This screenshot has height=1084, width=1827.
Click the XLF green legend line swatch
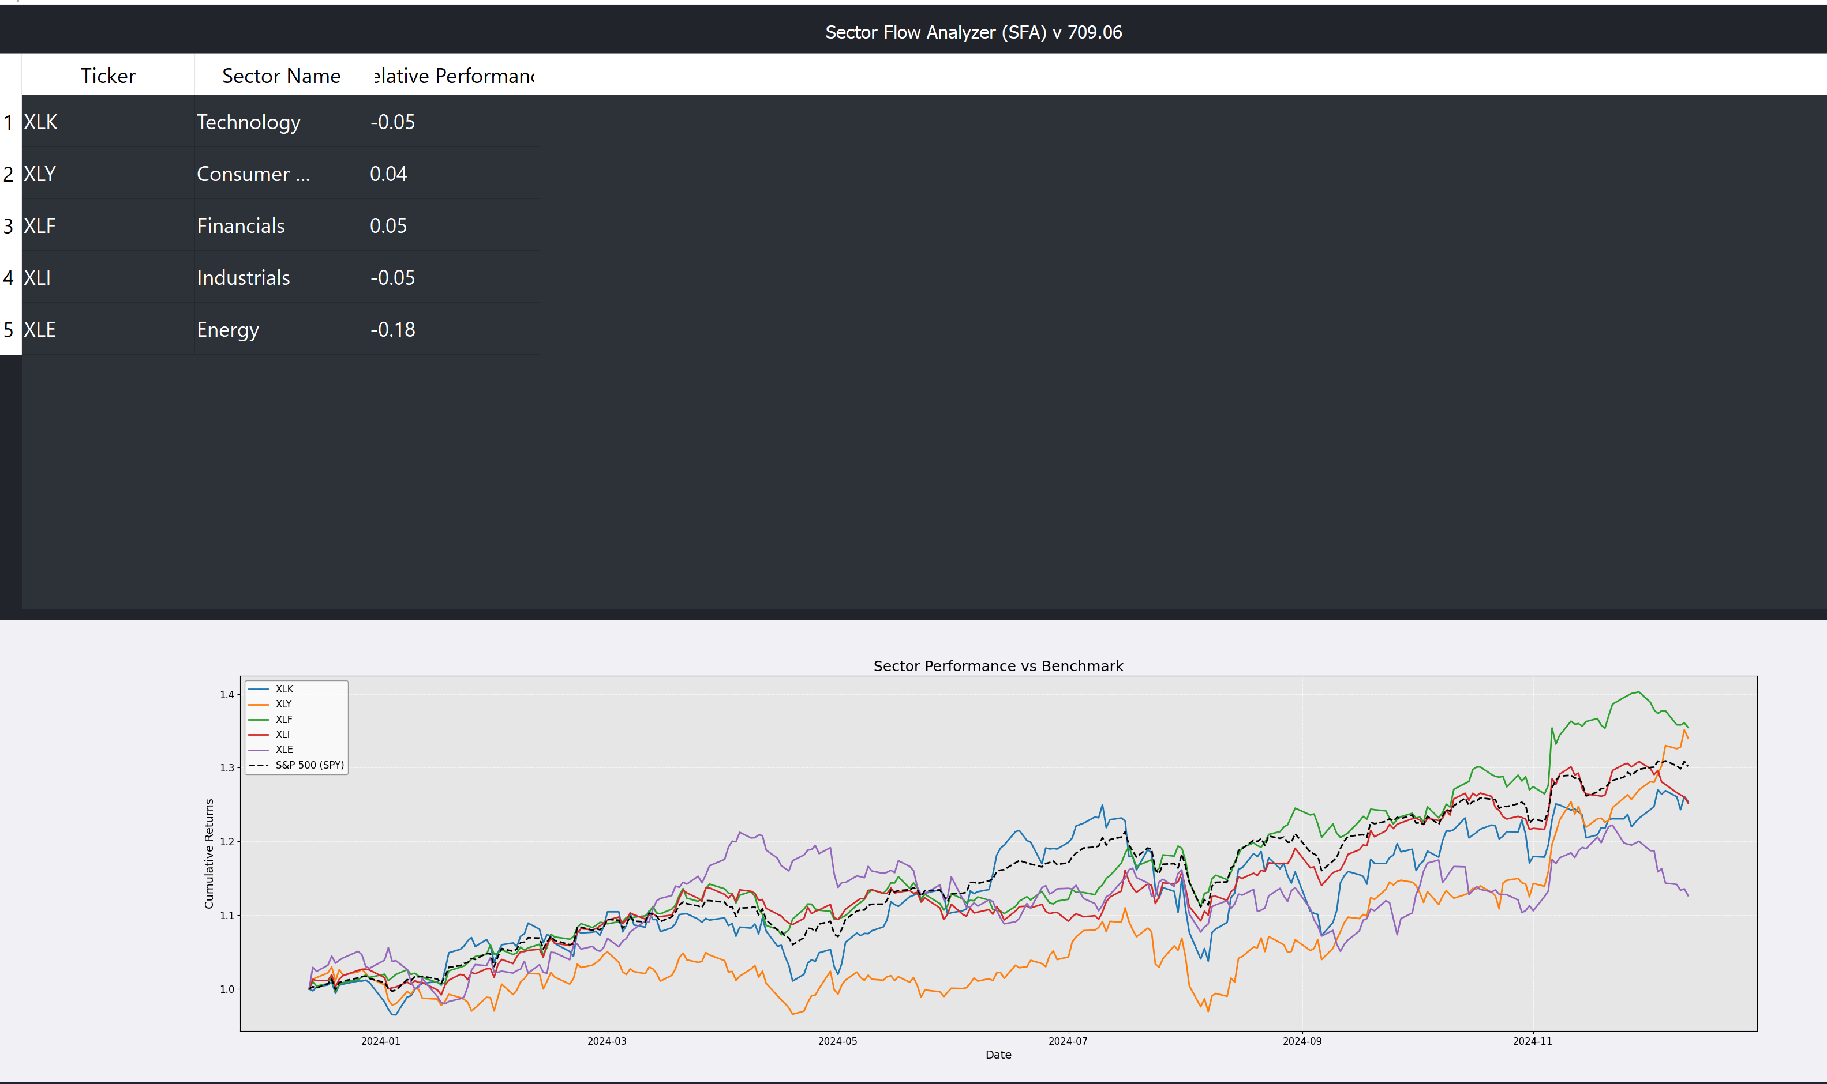258,720
